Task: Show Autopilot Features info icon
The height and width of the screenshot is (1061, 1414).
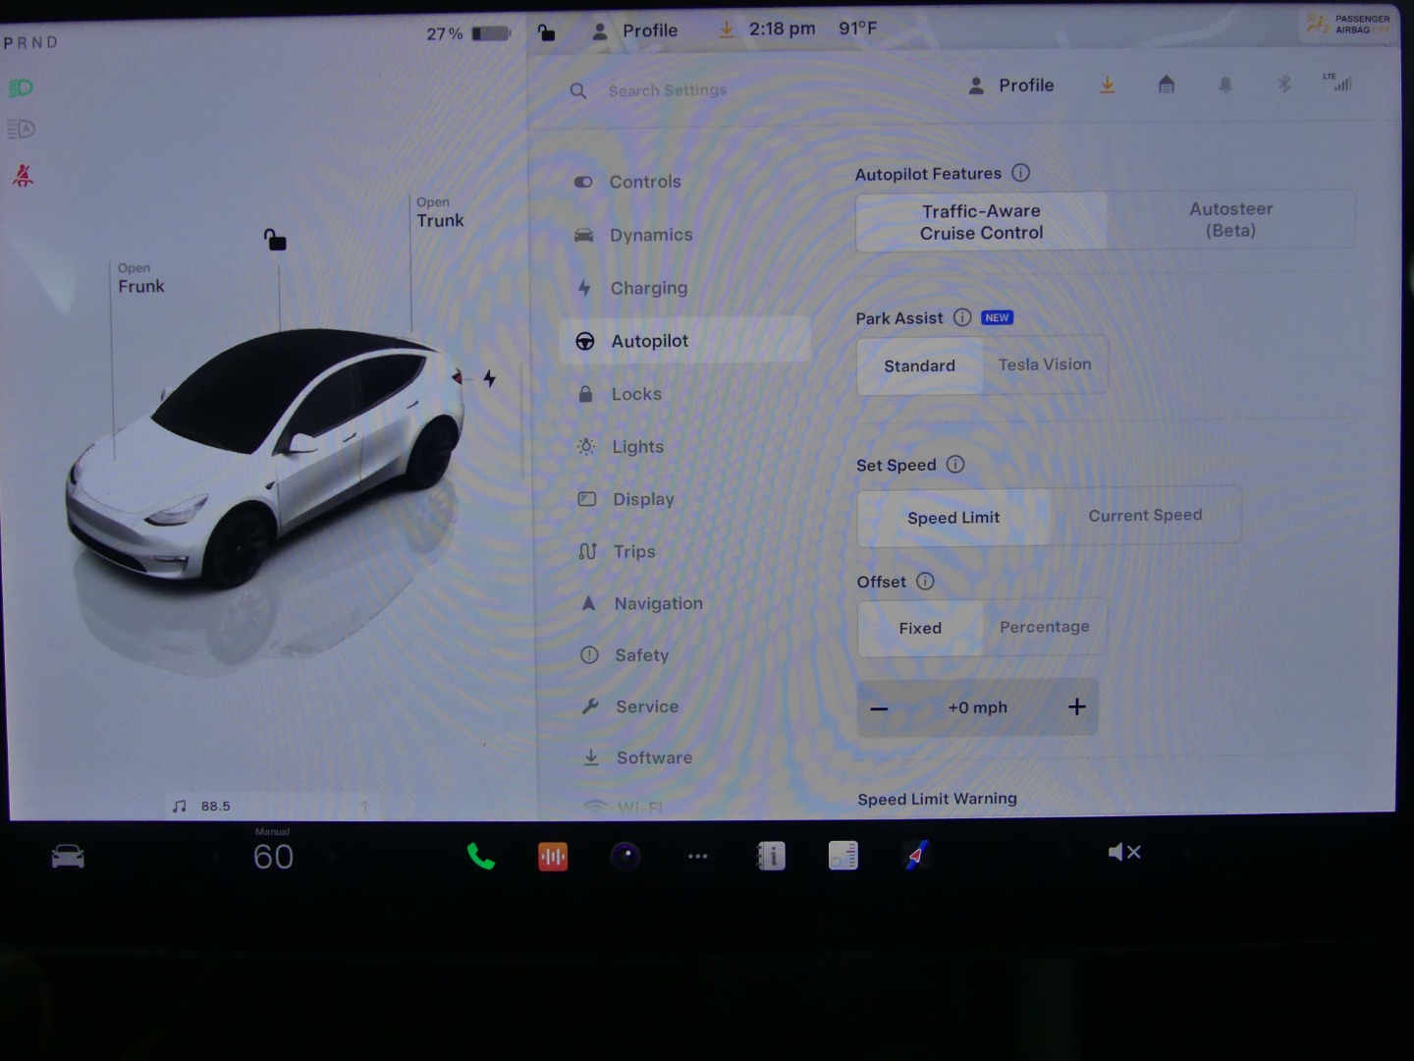Action: click(x=1021, y=173)
